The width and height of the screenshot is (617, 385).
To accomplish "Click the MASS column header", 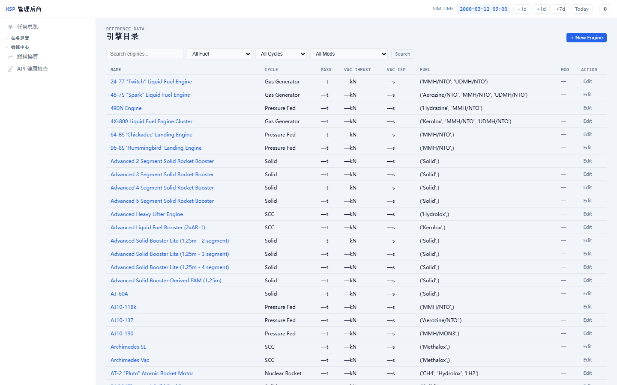I will (x=326, y=70).
